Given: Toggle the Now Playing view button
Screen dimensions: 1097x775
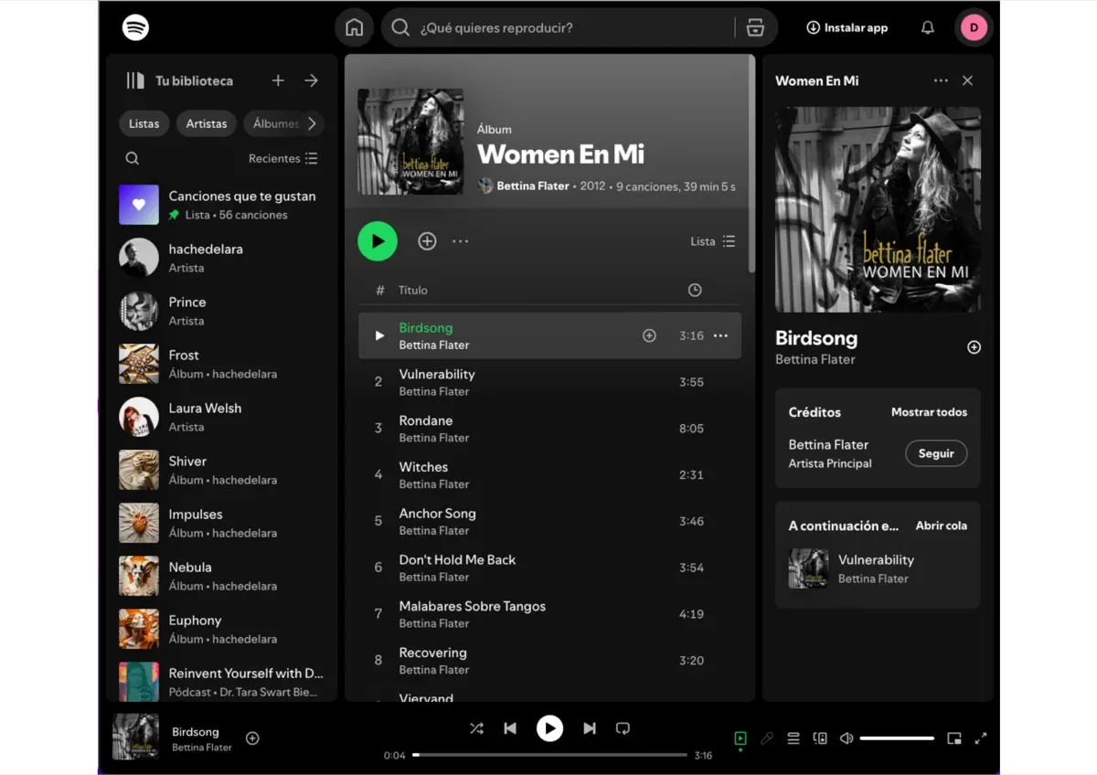Looking at the screenshot, I should (x=740, y=738).
